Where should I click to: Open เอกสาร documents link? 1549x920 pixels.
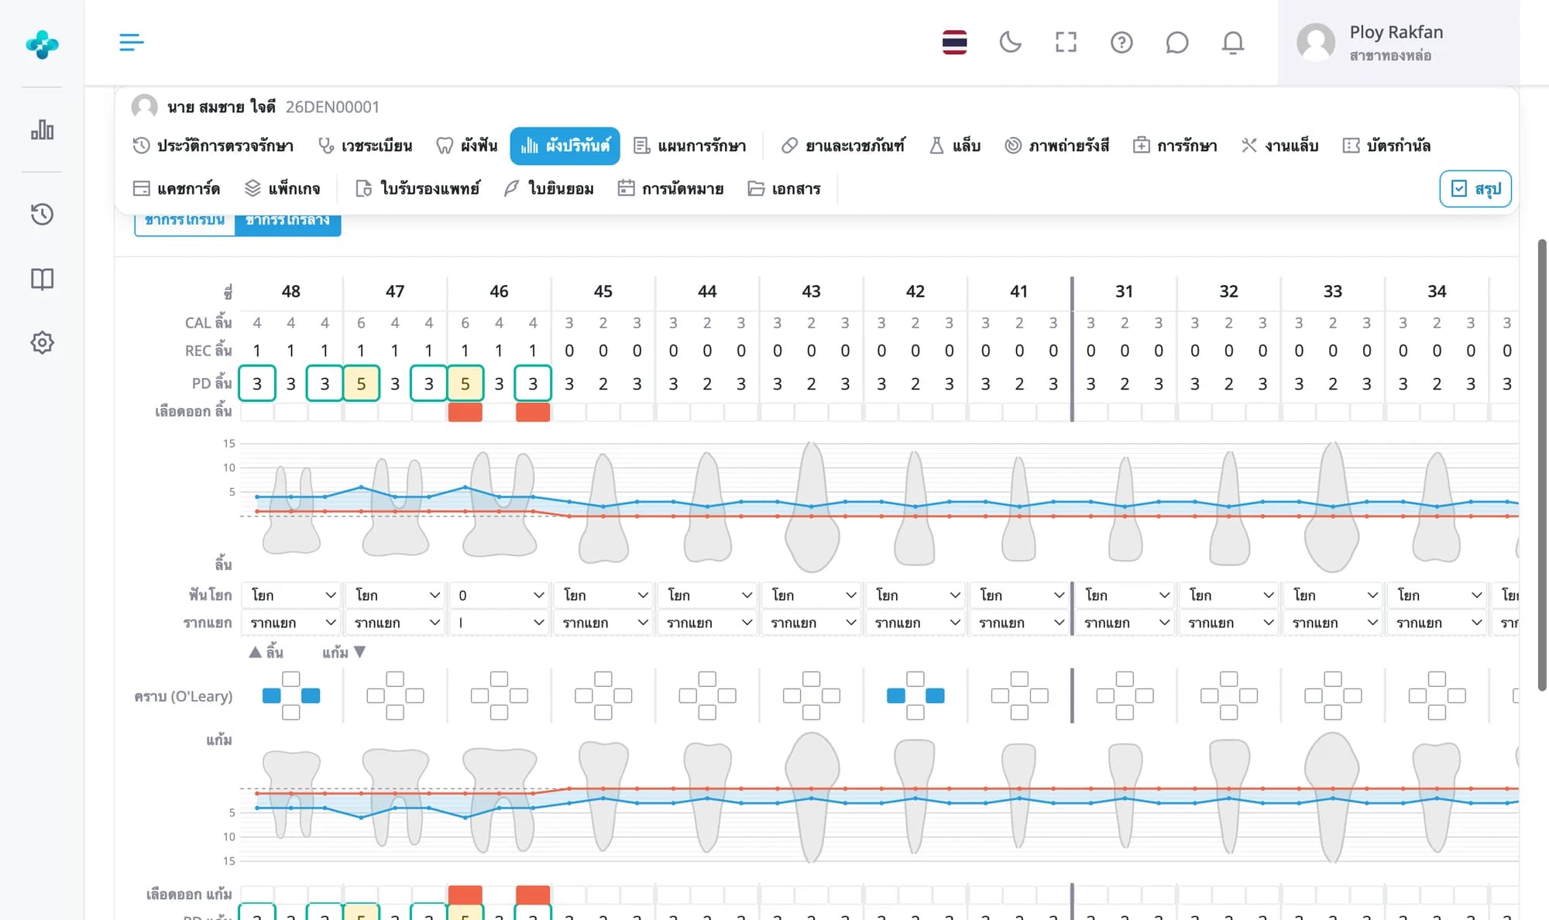(785, 188)
